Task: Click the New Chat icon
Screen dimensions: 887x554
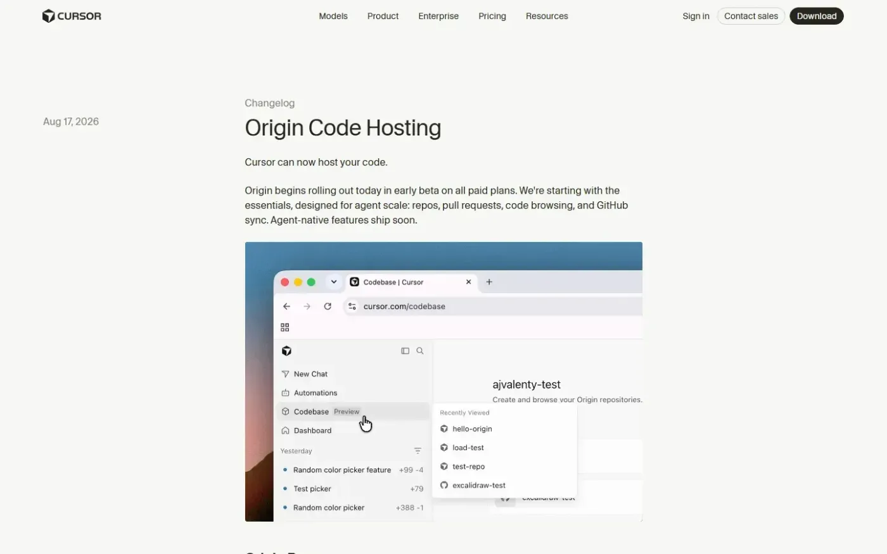Action: [x=285, y=374]
